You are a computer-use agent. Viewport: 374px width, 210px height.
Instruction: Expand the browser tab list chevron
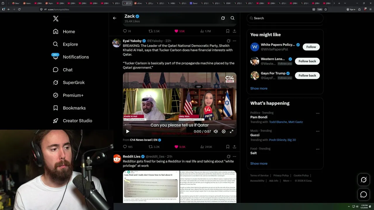coord(345,3)
